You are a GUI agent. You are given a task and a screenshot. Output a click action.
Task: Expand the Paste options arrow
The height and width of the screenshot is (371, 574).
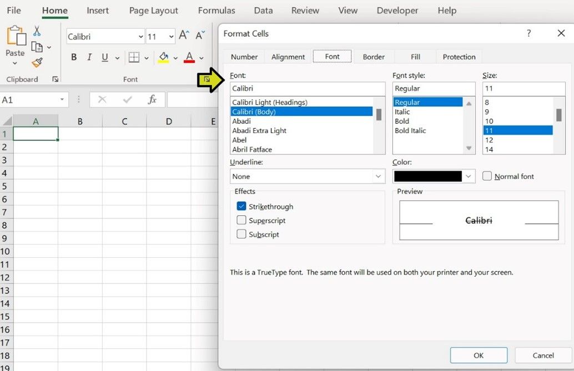pyautogui.click(x=15, y=63)
